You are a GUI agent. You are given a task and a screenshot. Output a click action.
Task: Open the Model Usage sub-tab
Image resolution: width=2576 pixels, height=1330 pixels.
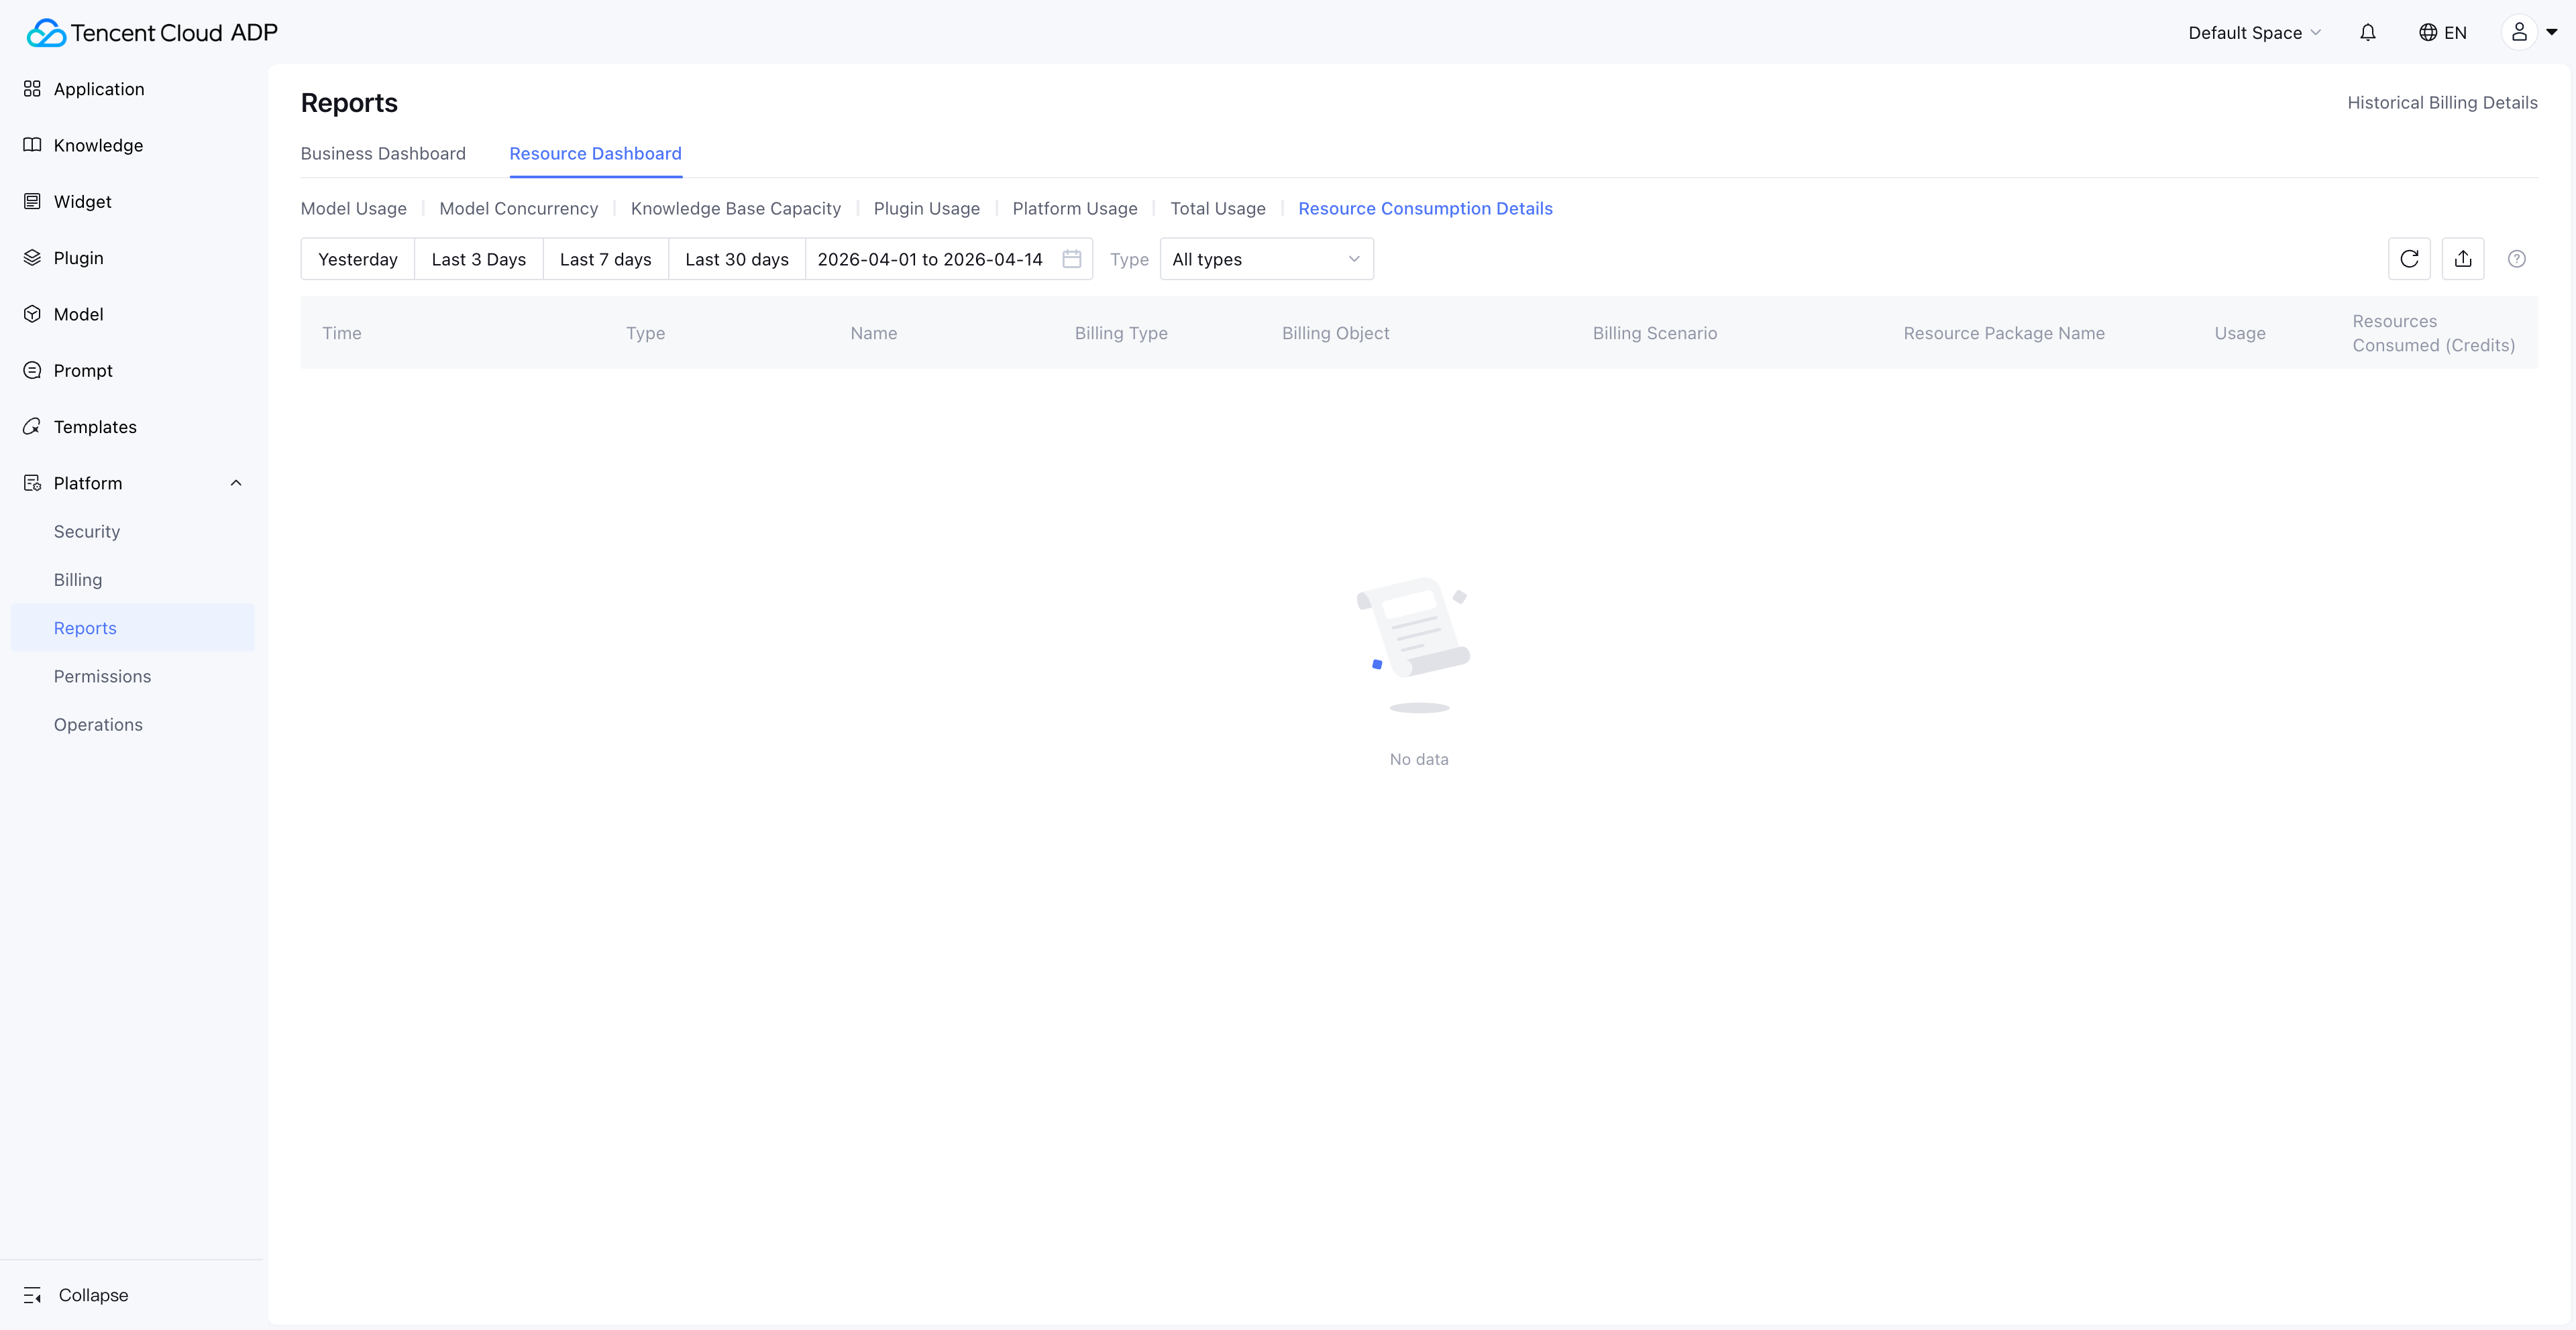pos(353,209)
